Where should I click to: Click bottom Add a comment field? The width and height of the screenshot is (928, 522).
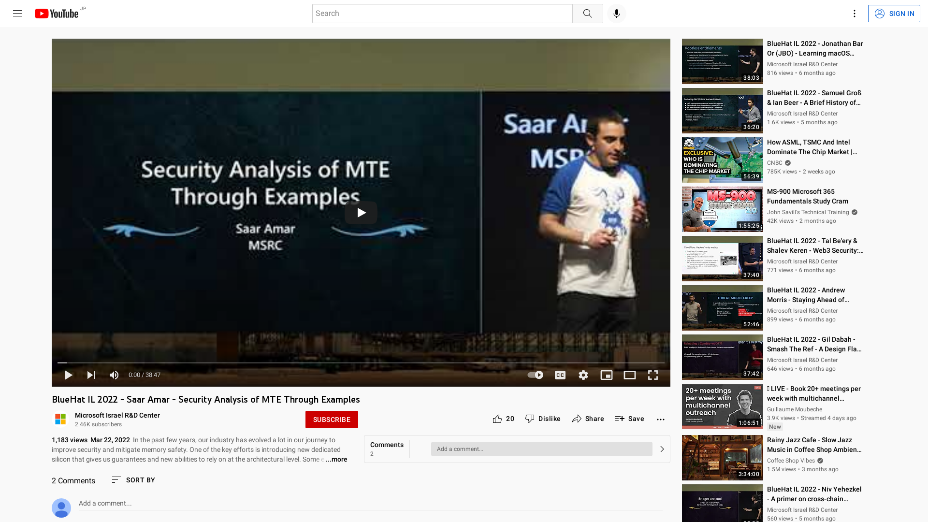(370, 504)
